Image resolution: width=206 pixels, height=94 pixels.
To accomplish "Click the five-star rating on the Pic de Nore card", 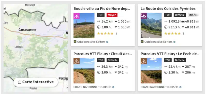I will (105, 34).
